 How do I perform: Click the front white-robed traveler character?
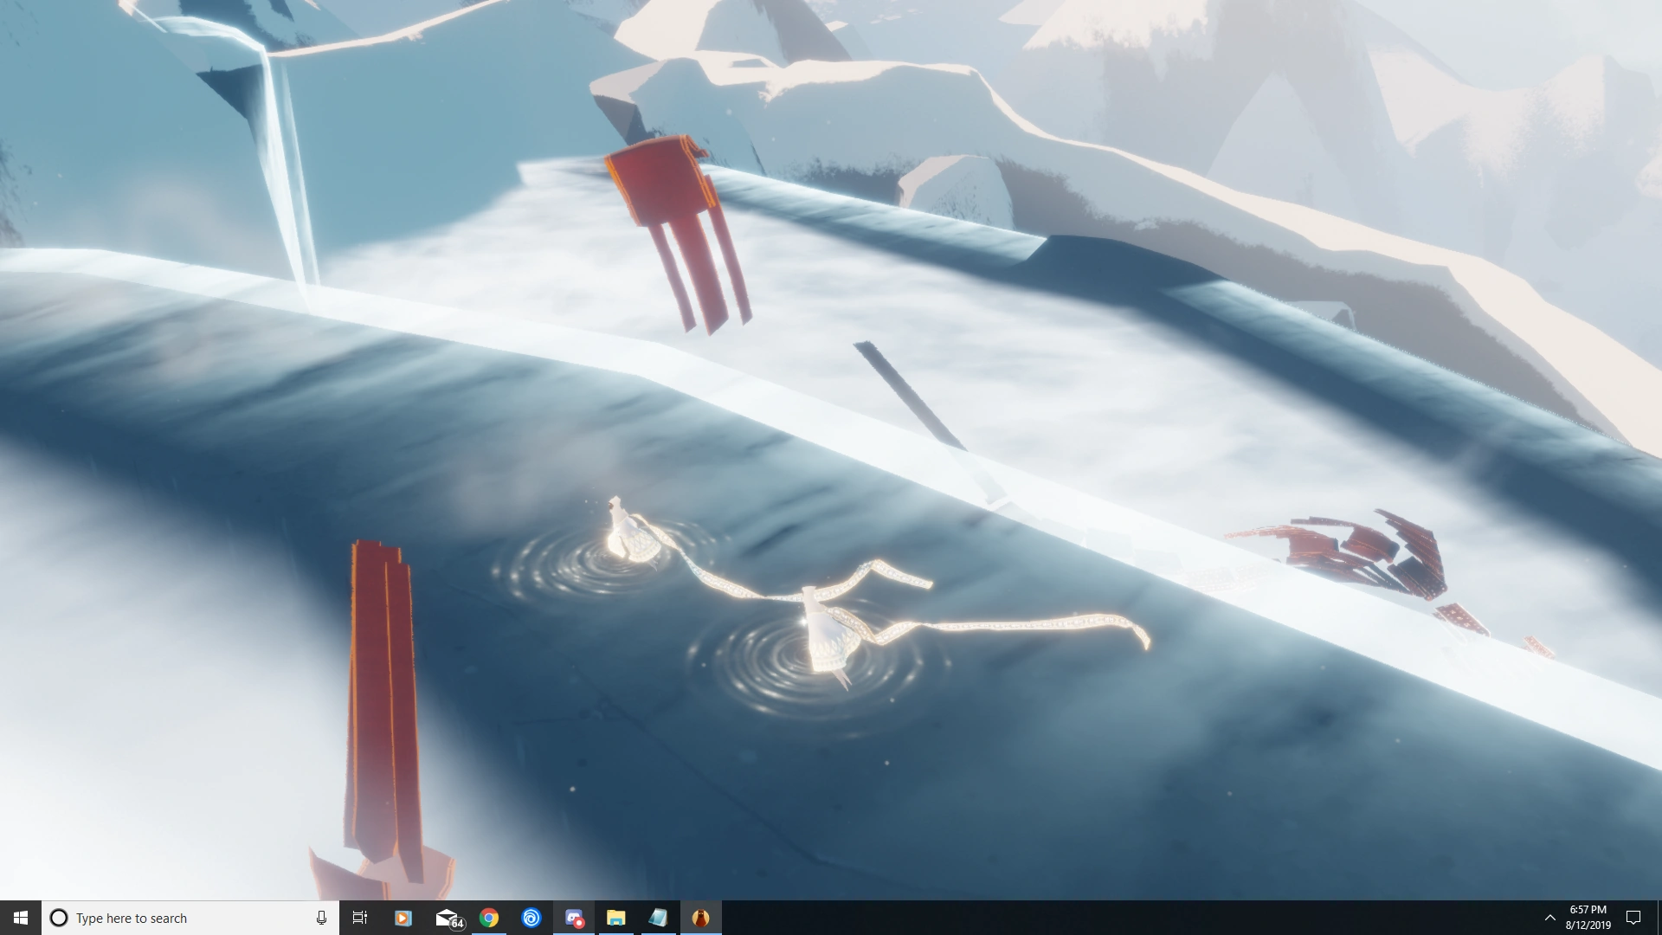(827, 636)
